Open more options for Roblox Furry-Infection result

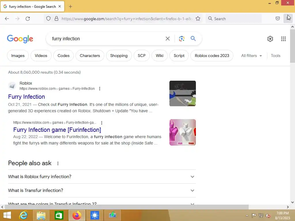click(100, 89)
